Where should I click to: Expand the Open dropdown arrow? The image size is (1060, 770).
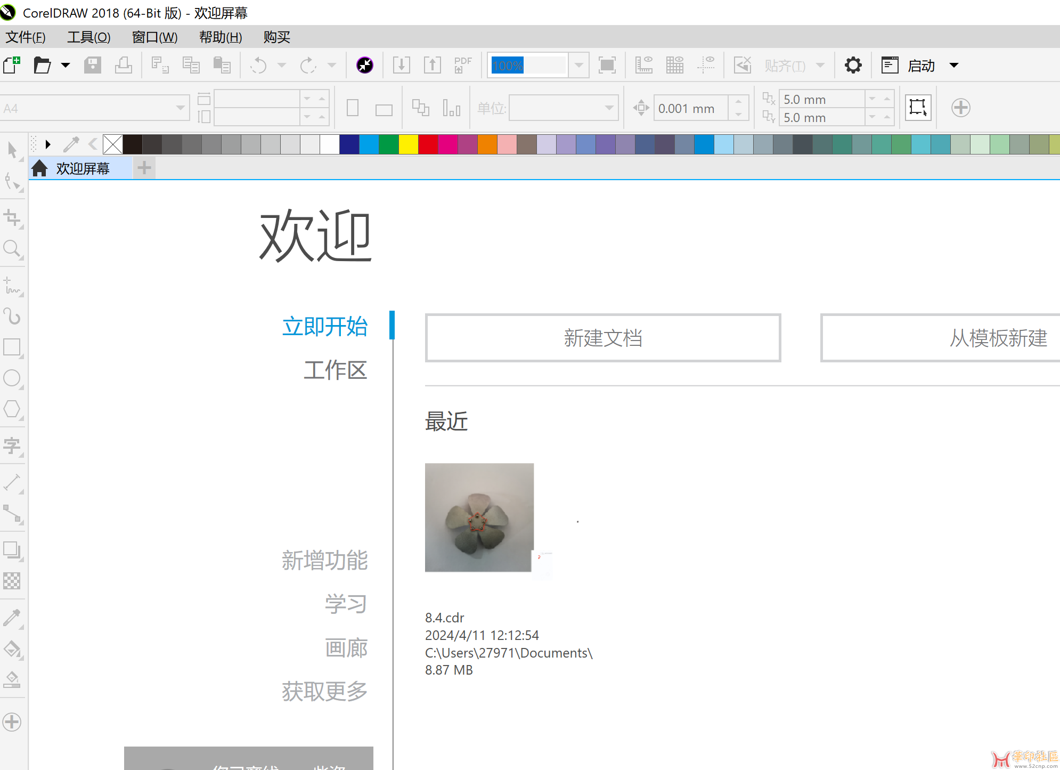pyautogui.click(x=66, y=65)
